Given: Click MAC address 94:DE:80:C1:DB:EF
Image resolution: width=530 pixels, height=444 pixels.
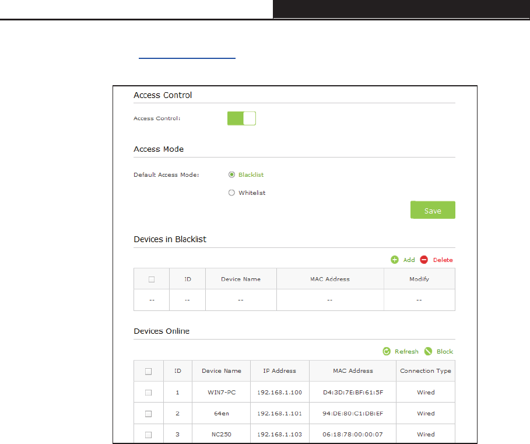Looking at the screenshot, I should pyautogui.click(x=353, y=413).
